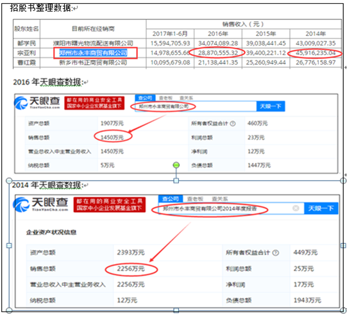Click the green rotation handle of the selected picture
This screenshot has width=347, height=314.
[176, 165]
